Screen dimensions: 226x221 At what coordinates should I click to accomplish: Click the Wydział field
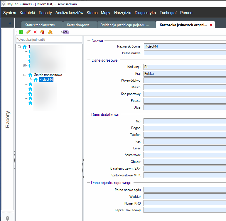(x=185, y=197)
